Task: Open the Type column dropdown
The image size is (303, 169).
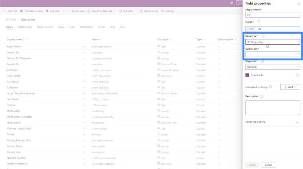Action: coord(204,39)
